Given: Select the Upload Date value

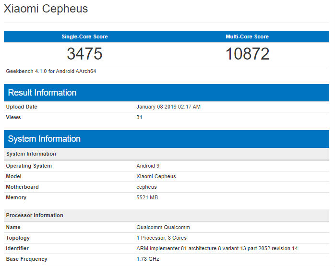Looking at the screenshot, I should [x=168, y=107].
